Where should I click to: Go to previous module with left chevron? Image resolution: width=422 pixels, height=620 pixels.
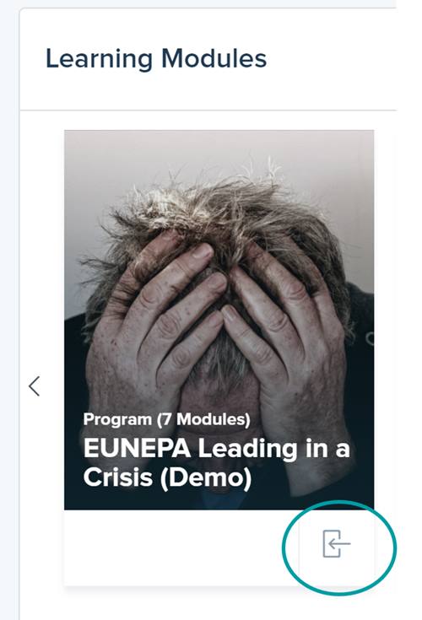point(35,386)
